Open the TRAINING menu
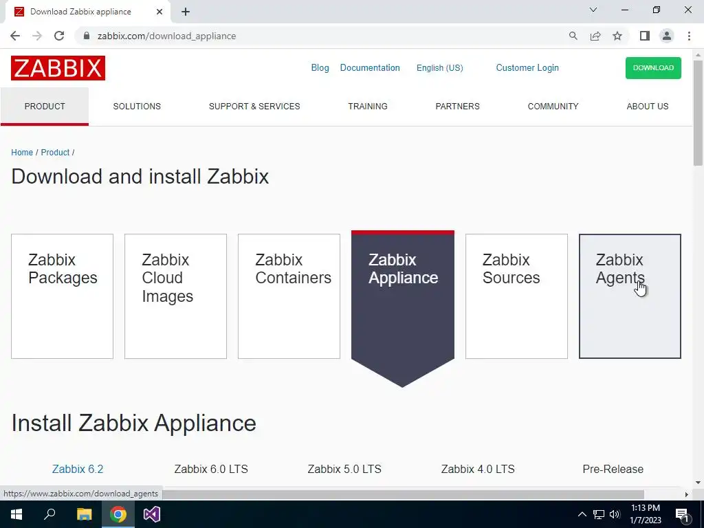The height and width of the screenshot is (528, 704). coord(368,107)
